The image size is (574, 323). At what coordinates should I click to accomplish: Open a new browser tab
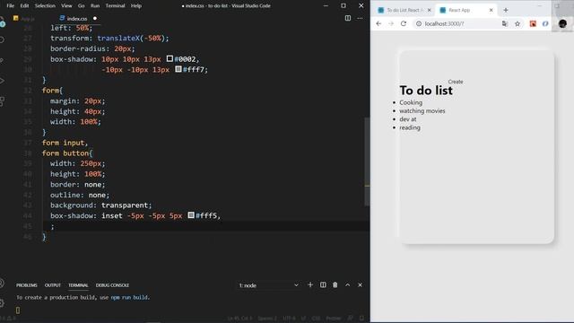click(506, 10)
